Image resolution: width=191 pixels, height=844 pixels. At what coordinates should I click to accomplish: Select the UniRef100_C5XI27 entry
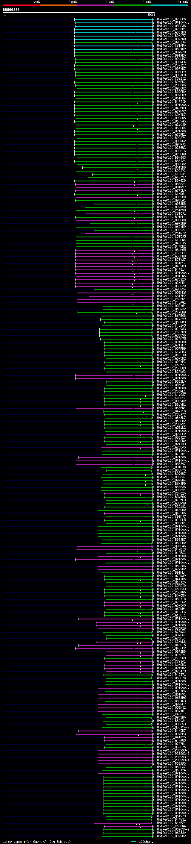tap(171, 66)
